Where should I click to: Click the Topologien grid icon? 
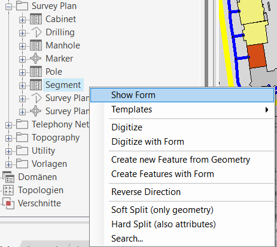[x=8, y=190]
